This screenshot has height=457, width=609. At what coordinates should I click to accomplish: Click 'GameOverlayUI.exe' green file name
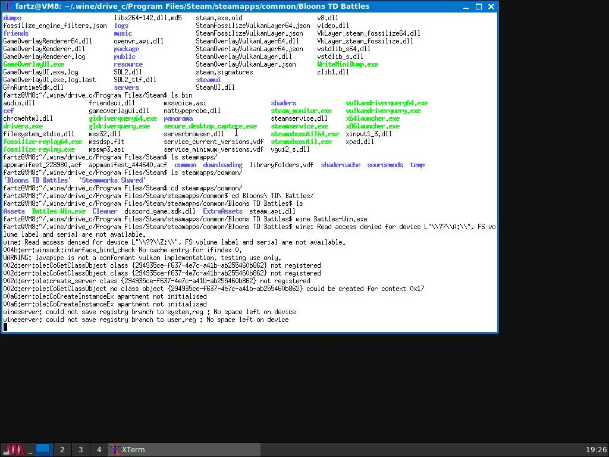[x=34, y=64]
